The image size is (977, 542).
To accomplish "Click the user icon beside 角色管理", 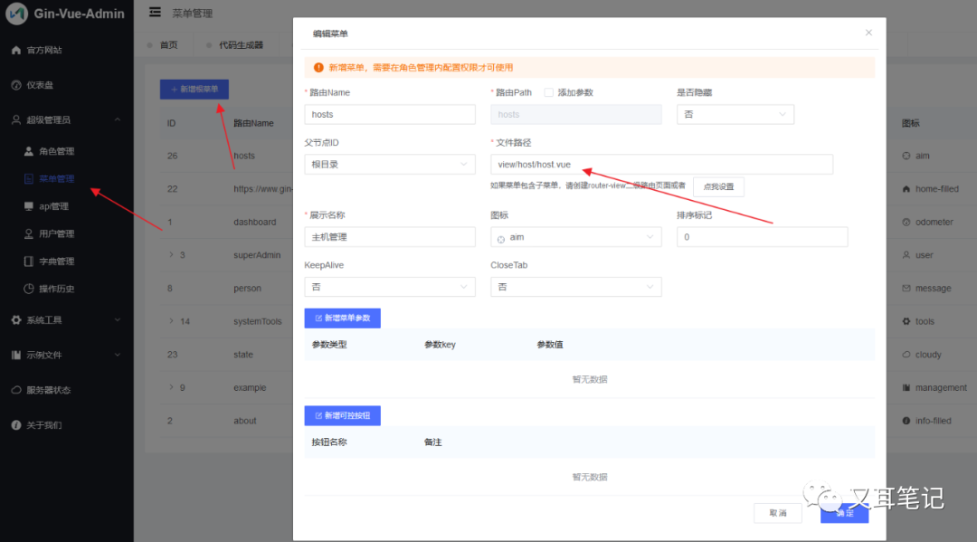I will coord(29,151).
